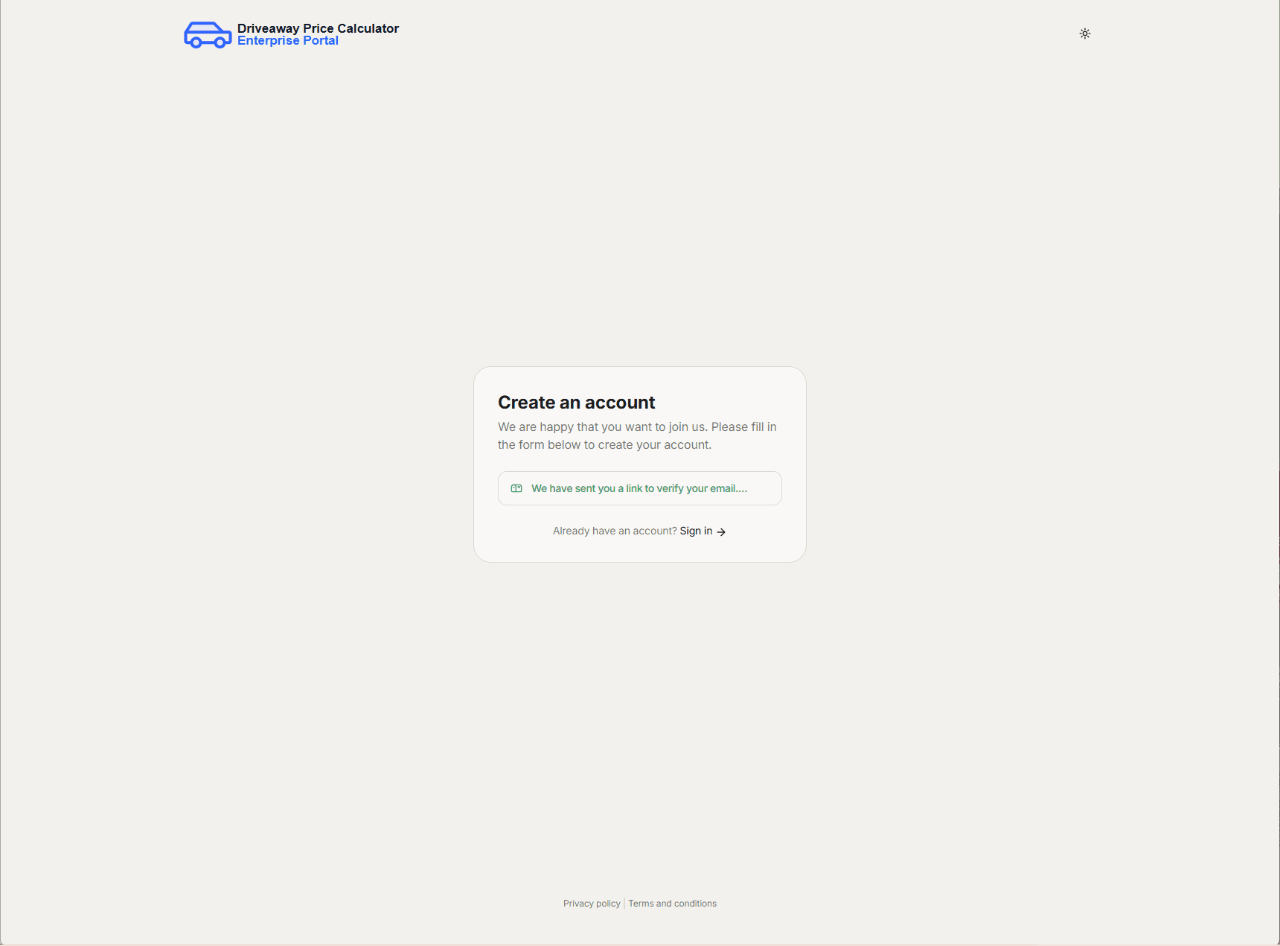Screen dimensions: 1280x946
Task: Click the blue car logo icon
Action: point(207,35)
